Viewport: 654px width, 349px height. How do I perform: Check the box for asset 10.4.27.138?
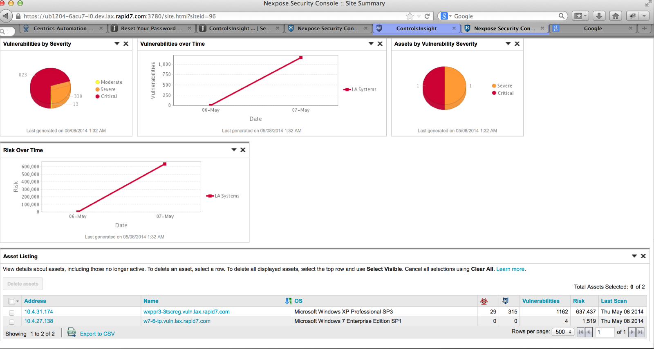(12, 322)
